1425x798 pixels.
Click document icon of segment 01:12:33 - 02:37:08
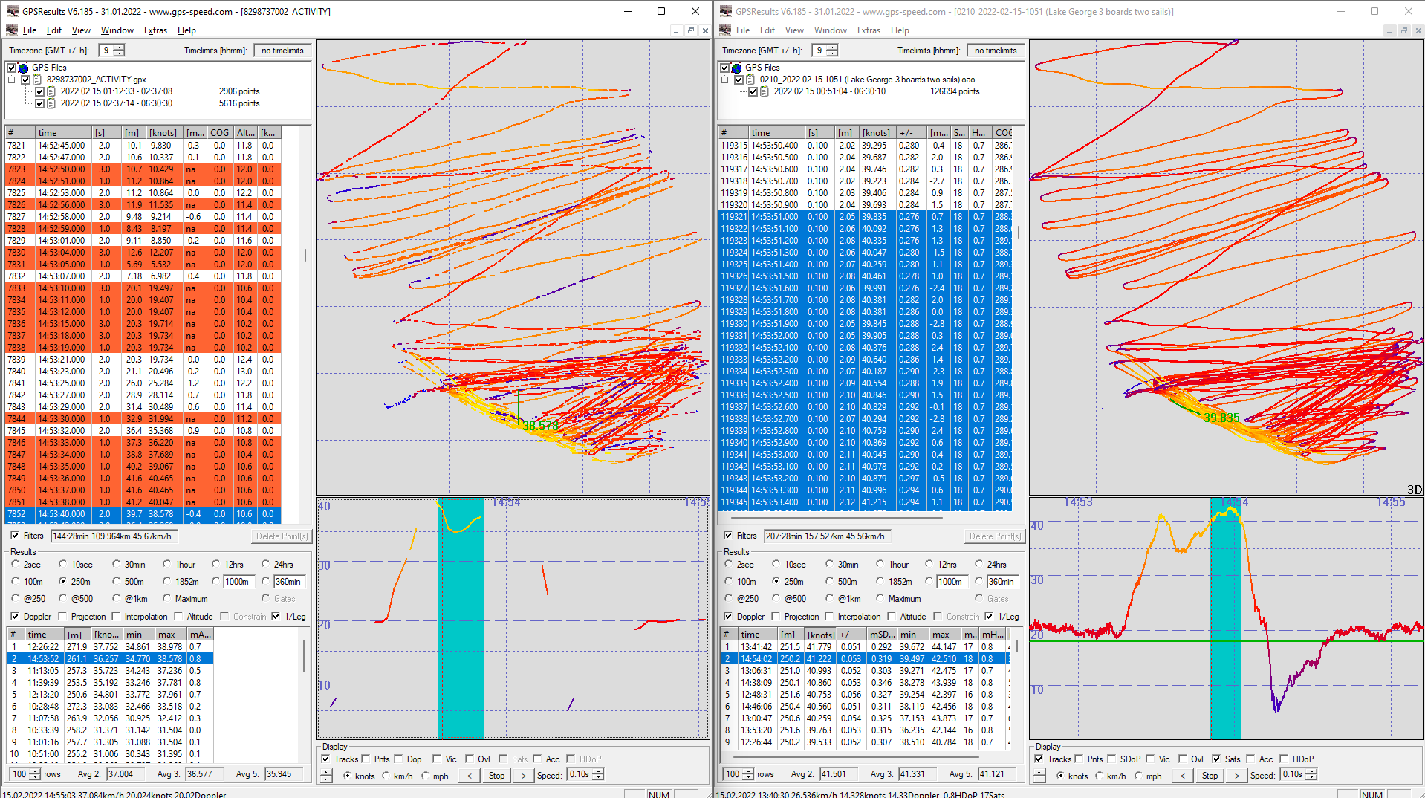coord(51,91)
